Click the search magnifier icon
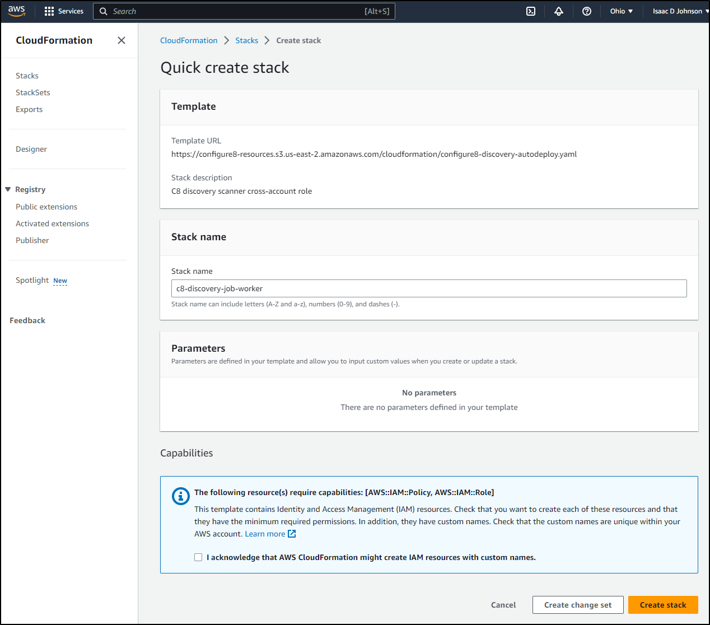The width and height of the screenshot is (710, 625). click(104, 11)
